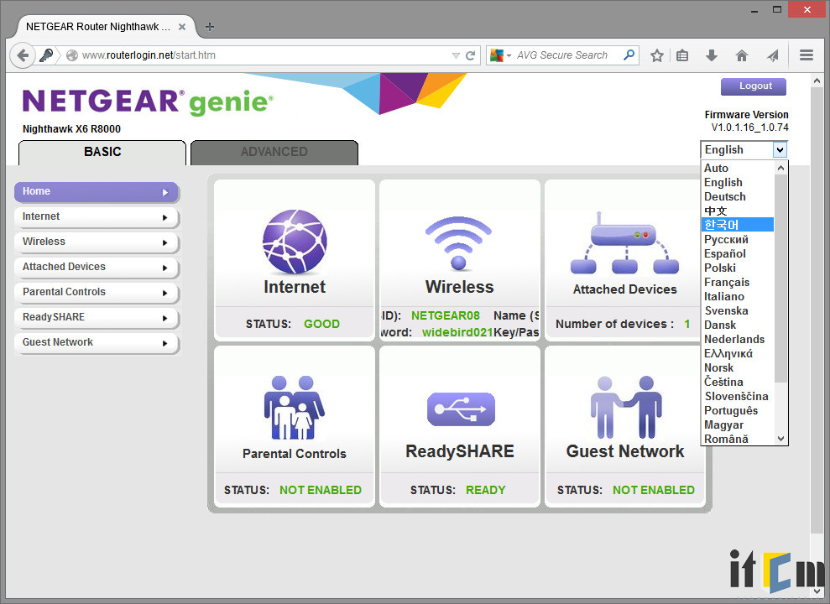Open the URL history dropdown arrow
This screenshot has height=604, width=830.
455,55
